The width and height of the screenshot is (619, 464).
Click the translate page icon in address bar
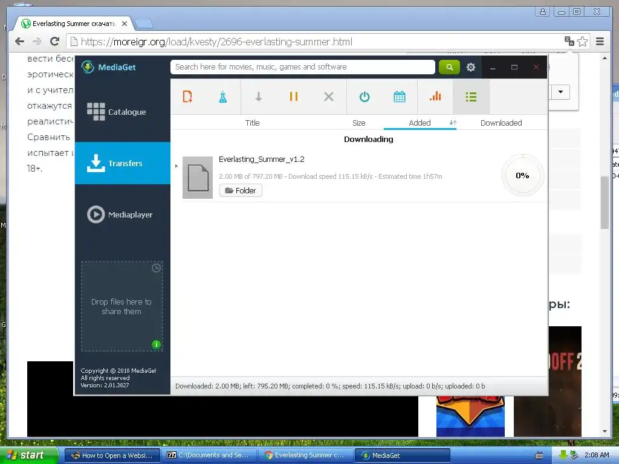pos(569,41)
